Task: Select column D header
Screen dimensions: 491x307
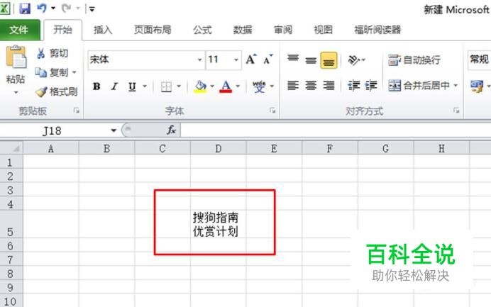Action: [x=219, y=148]
